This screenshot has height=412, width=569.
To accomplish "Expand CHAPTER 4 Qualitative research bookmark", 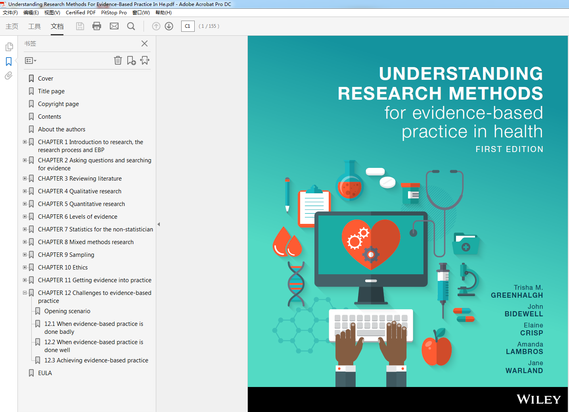I will (x=25, y=191).
